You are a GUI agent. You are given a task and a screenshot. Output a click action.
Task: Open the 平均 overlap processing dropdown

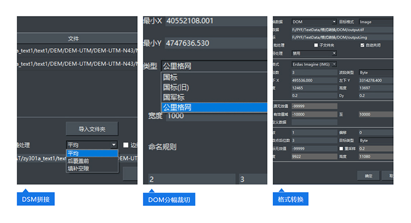point(92,145)
